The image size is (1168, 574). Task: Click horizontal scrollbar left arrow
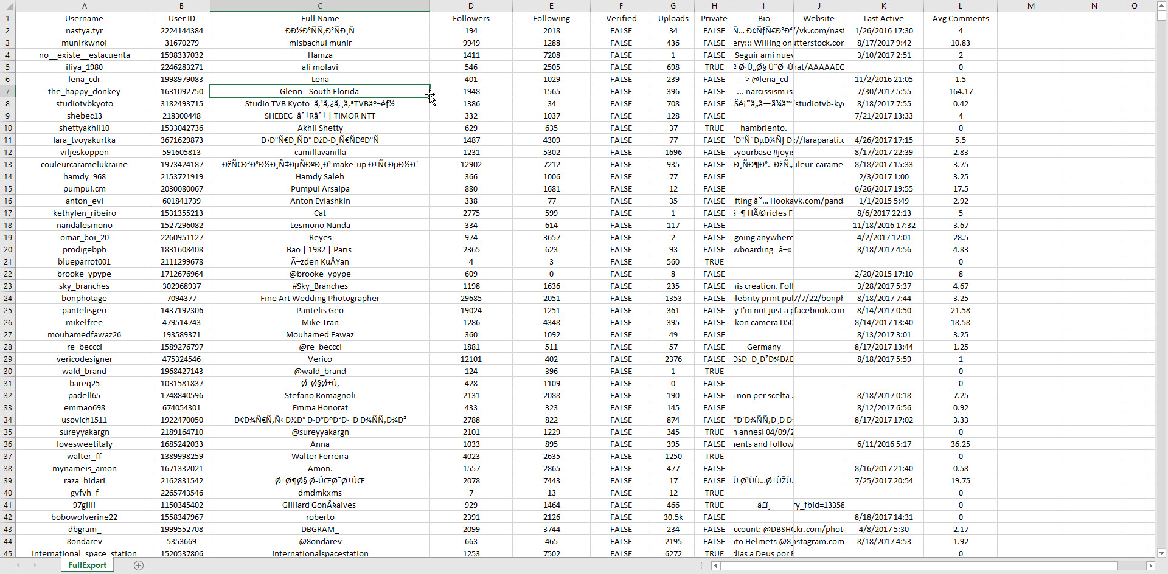pos(716,565)
